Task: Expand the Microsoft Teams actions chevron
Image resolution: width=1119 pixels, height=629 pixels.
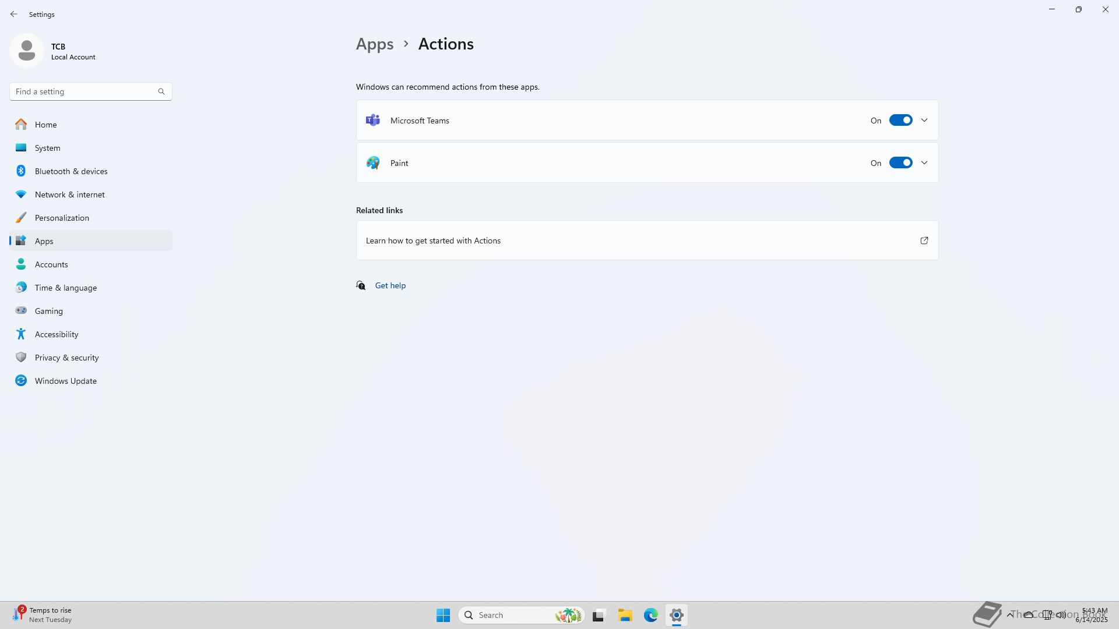Action: 924,121
